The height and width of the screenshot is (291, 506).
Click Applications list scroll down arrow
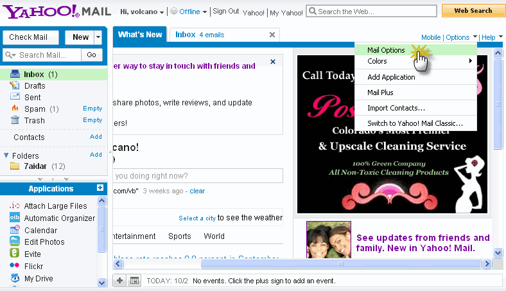[x=101, y=283]
